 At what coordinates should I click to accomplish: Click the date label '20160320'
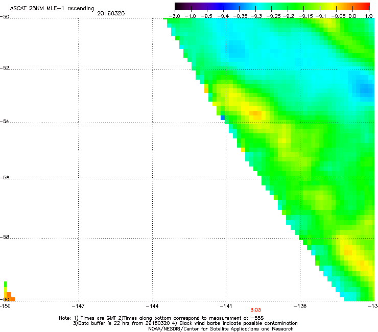click(x=111, y=13)
